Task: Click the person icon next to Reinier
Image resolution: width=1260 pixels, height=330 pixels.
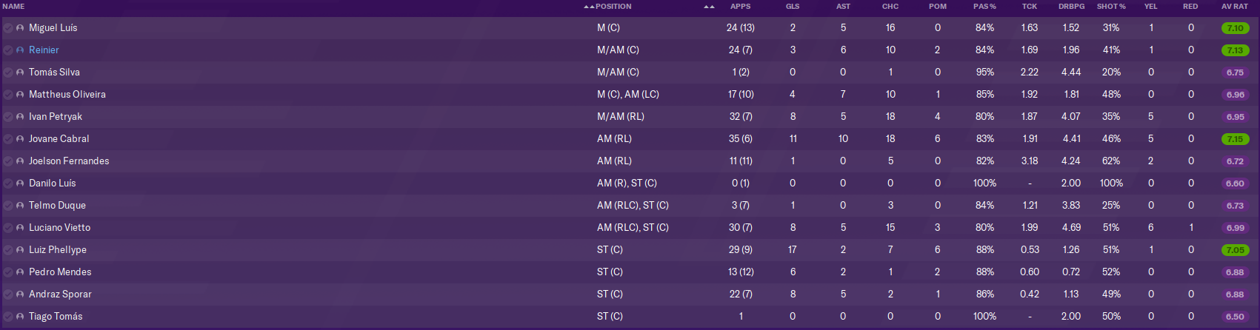Action: [20, 50]
